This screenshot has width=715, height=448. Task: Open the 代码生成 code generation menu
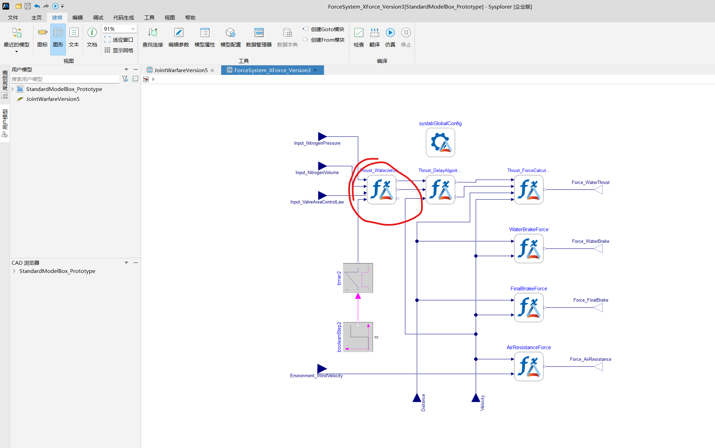click(x=124, y=17)
